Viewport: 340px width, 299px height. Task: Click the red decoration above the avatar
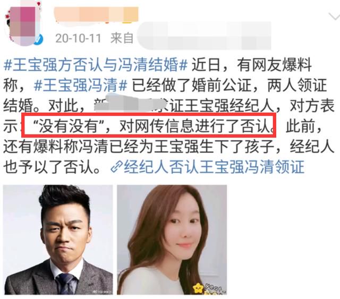click(39, 4)
